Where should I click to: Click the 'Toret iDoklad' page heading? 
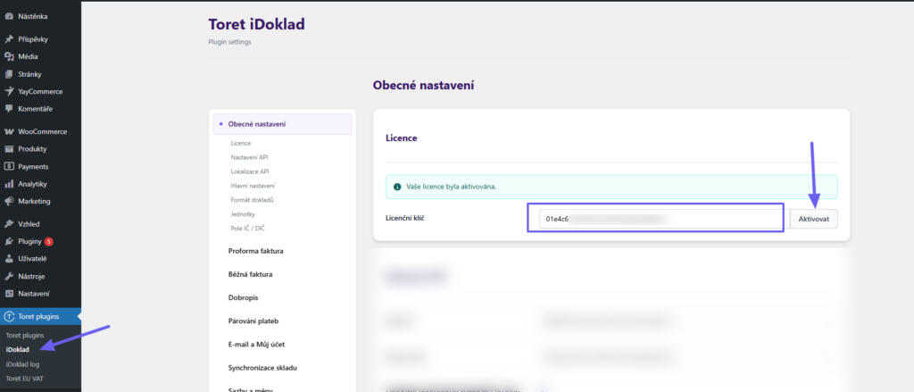[x=256, y=24]
